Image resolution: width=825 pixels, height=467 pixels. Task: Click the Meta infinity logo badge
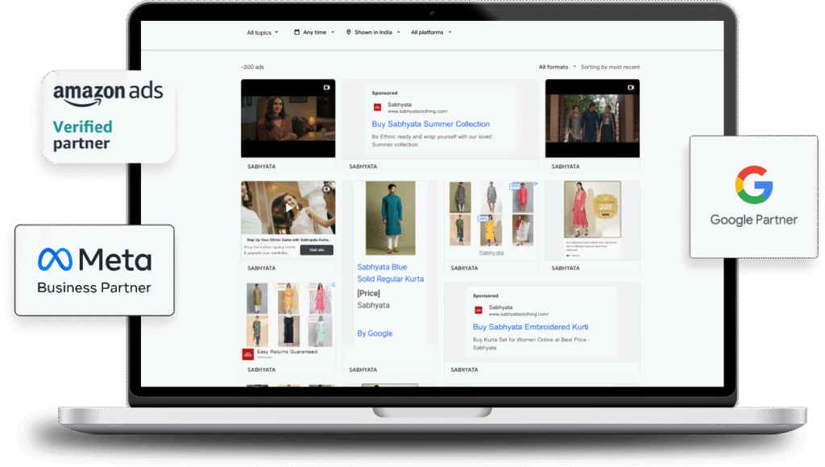coord(55,259)
